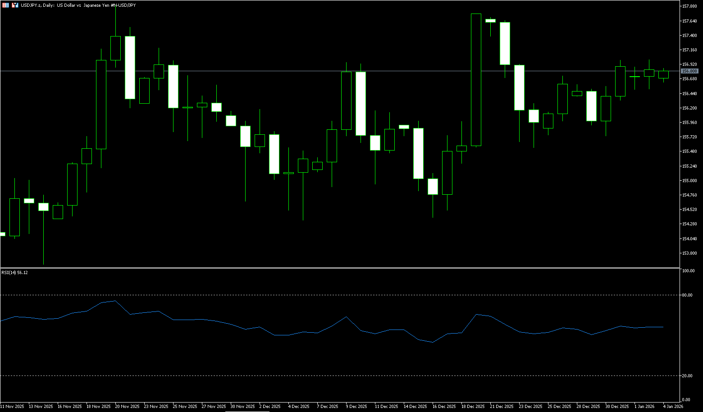
Task: Click the 25 Dec 2025 date label
Action: click(x=559, y=407)
